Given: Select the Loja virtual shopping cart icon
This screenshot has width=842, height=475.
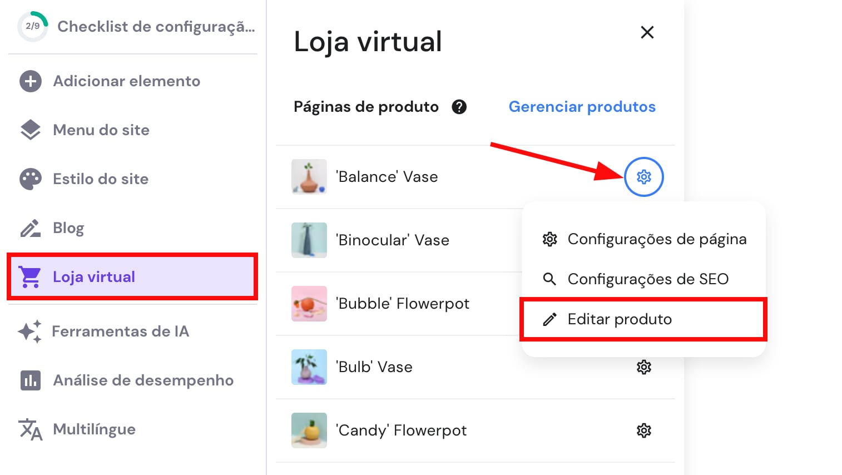Looking at the screenshot, I should pos(29,276).
